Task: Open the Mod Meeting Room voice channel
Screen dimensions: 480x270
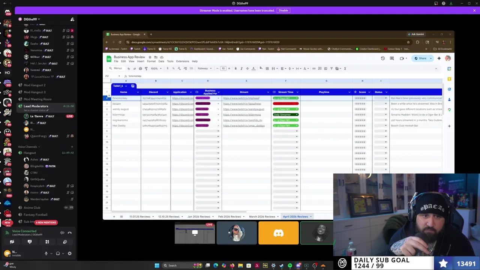Action: pos(37,99)
